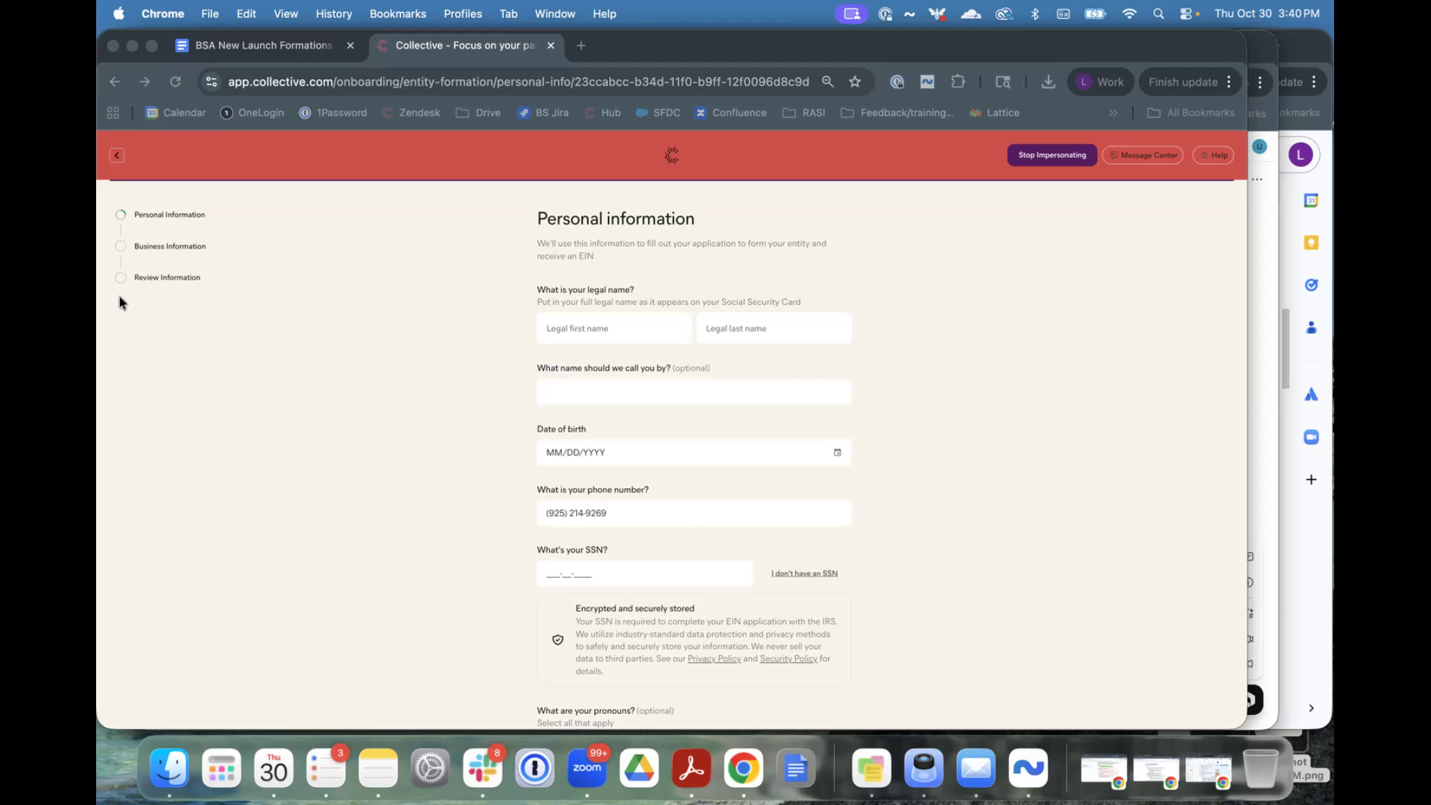Screen dimensions: 1431x805
Task: Bookmark this page with the star icon
Action: click(x=855, y=82)
